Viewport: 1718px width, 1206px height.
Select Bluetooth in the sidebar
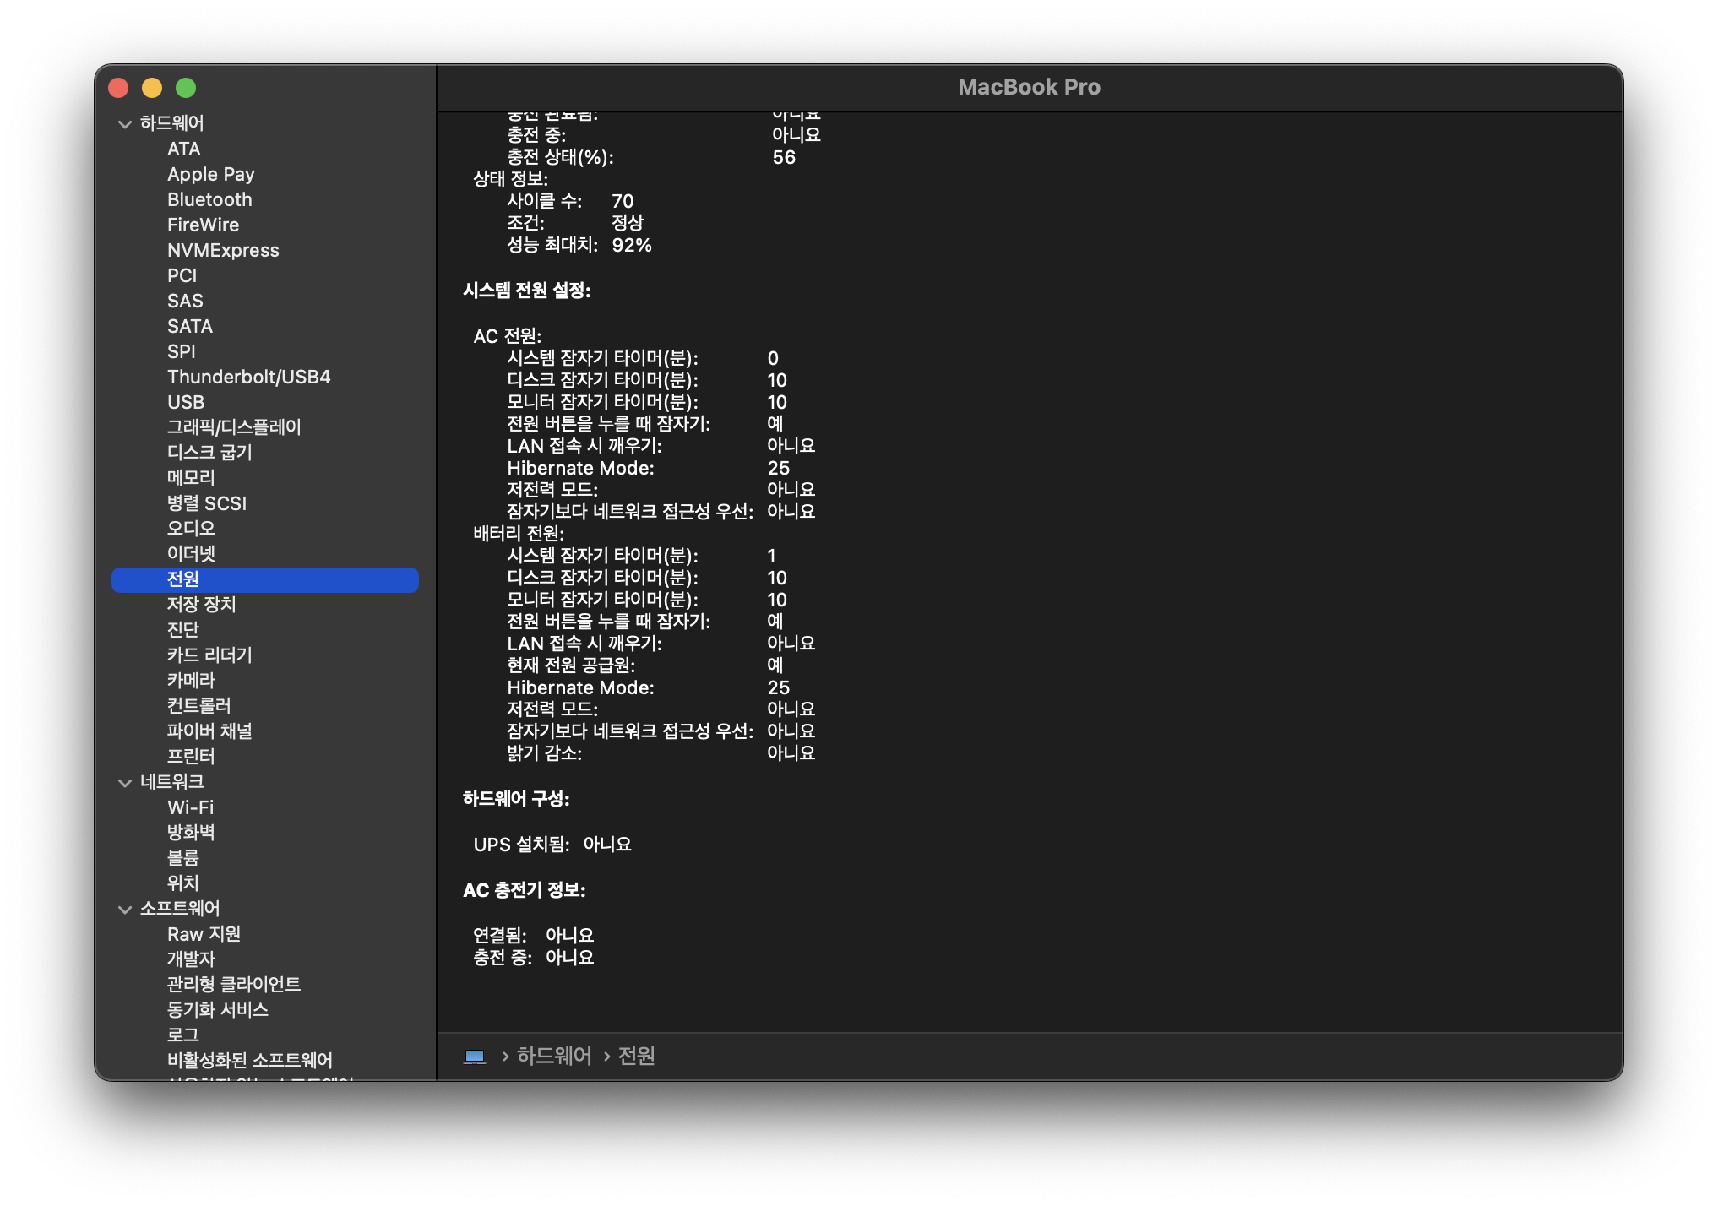[x=209, y=199]
